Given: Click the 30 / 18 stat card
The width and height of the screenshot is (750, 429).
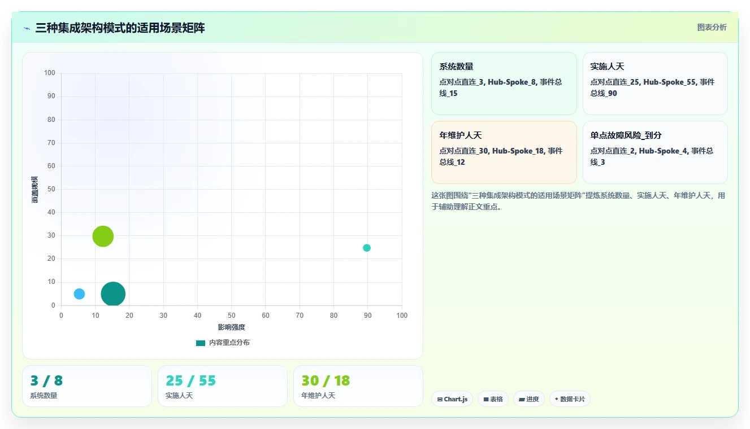Looking at the screenshot, I should coord(358,386).
